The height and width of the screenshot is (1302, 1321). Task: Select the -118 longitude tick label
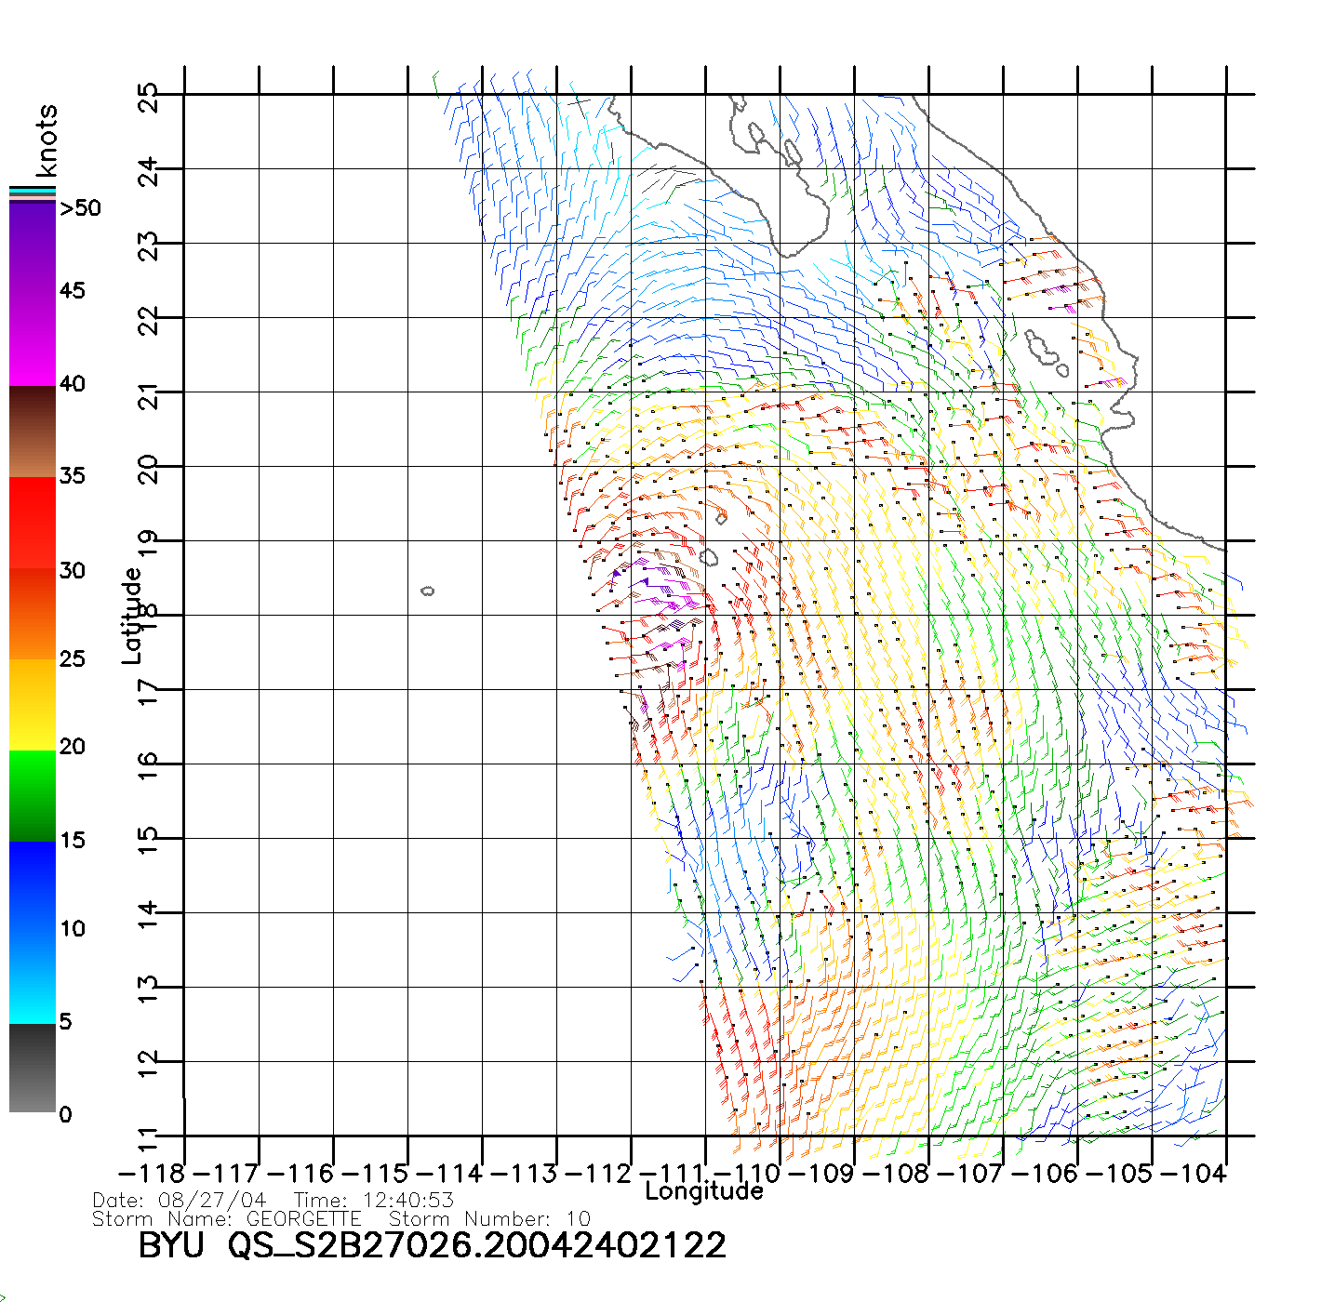click(x=153, y=1173)
